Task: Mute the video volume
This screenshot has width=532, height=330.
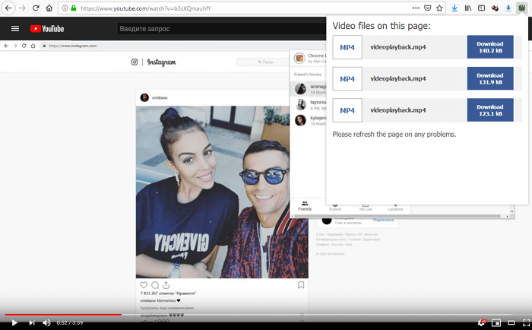Action: point(47,323)
